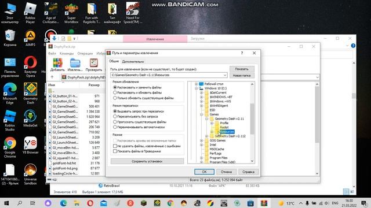Click the OK button in extraction dialog
371x208 pixels.
pos(205,172)
